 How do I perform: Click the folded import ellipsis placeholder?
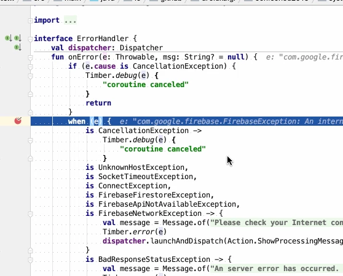[x=70, y=20]
